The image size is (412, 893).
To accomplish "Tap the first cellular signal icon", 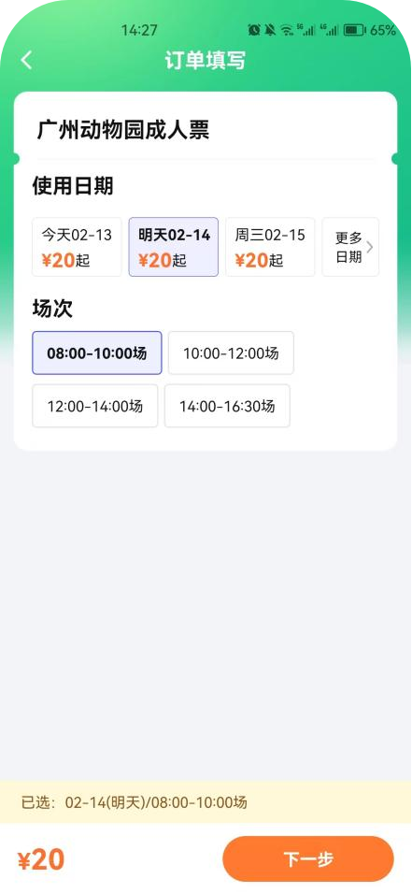I will 306,30.
